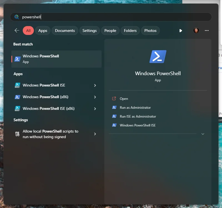The width and height of the screenshot is (222, 208).
Task: Switch to the People filter
Action: [x=110, y=31]
